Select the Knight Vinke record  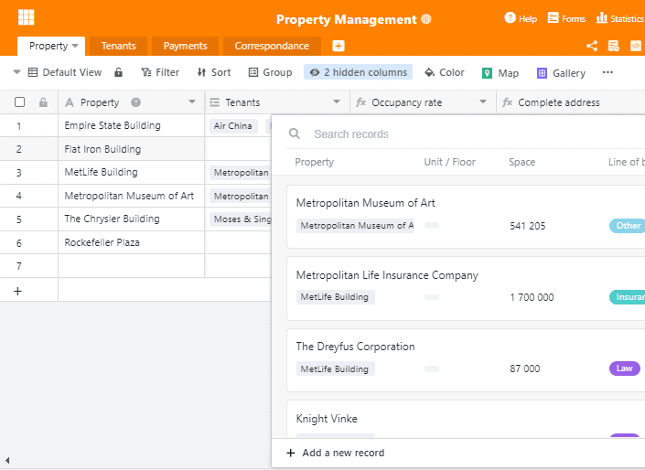pos(466,419)
